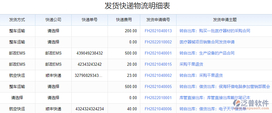Open application number FH2021040013
The height and width of the screenshot is (113, 272).
(x=158, y=31)
